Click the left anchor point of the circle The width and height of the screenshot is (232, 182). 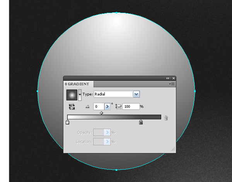point(38,91)
